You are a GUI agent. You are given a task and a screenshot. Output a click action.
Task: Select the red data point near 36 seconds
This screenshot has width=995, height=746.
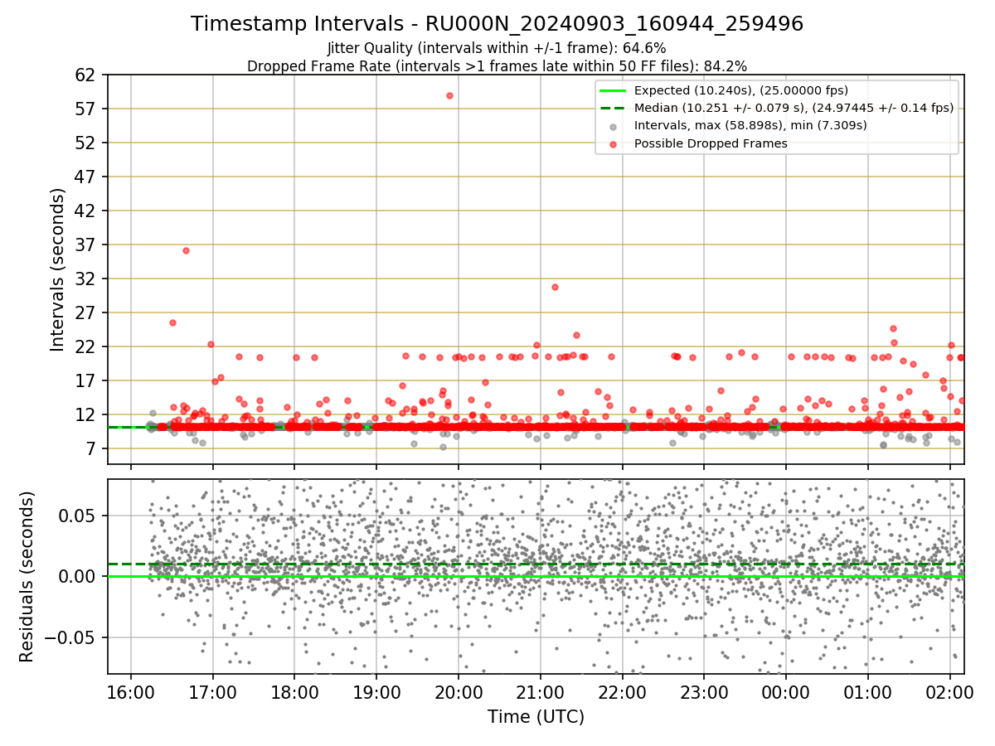point(186,250)
